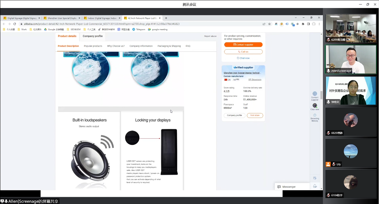Click the orange Contact supplier button
This screenshot has height=204, width=379.
pos(243,45)
